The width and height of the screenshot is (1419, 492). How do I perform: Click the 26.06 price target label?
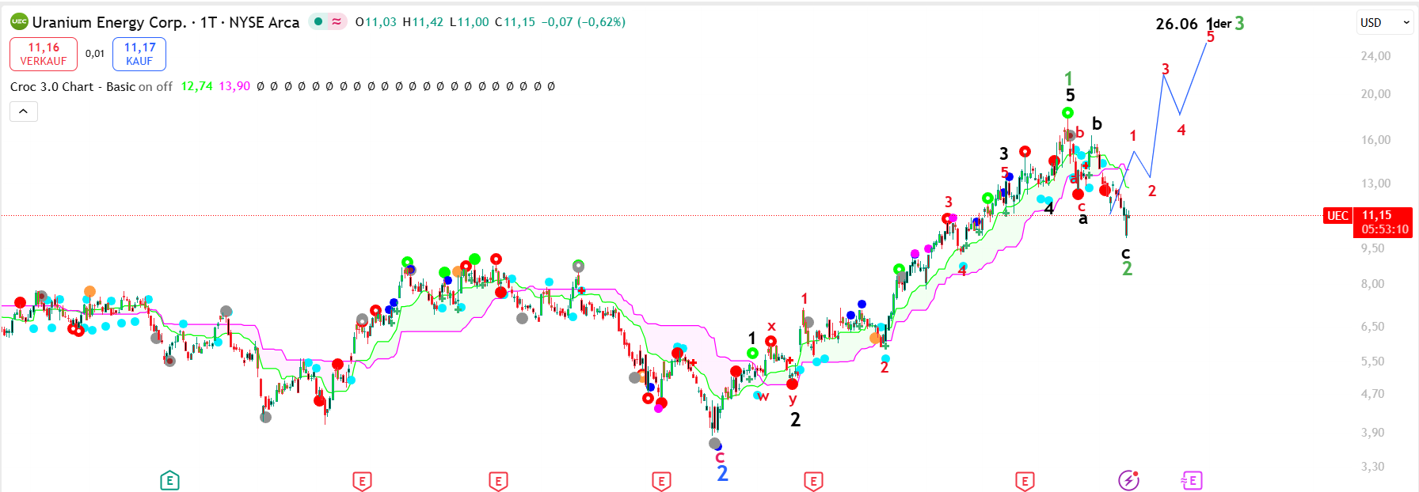click(x=1177, y=24)
